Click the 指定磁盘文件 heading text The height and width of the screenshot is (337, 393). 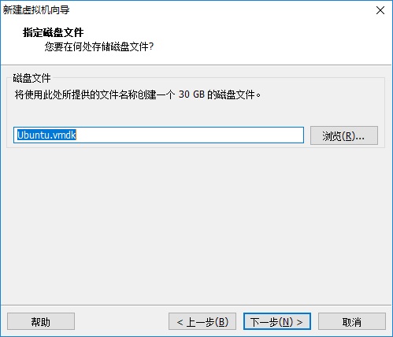tap(54, 32)
